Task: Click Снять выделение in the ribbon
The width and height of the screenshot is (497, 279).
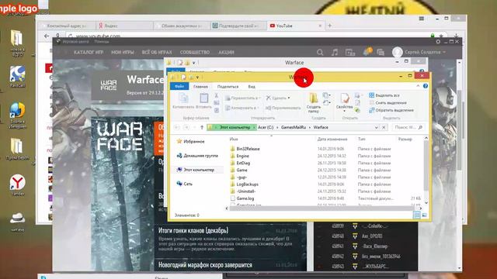Action: [x=388, y=103]
